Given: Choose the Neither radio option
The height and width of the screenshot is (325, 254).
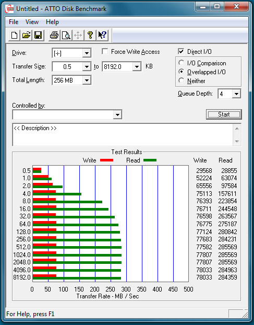Looking at the screenshot, I should click(182, 80).
